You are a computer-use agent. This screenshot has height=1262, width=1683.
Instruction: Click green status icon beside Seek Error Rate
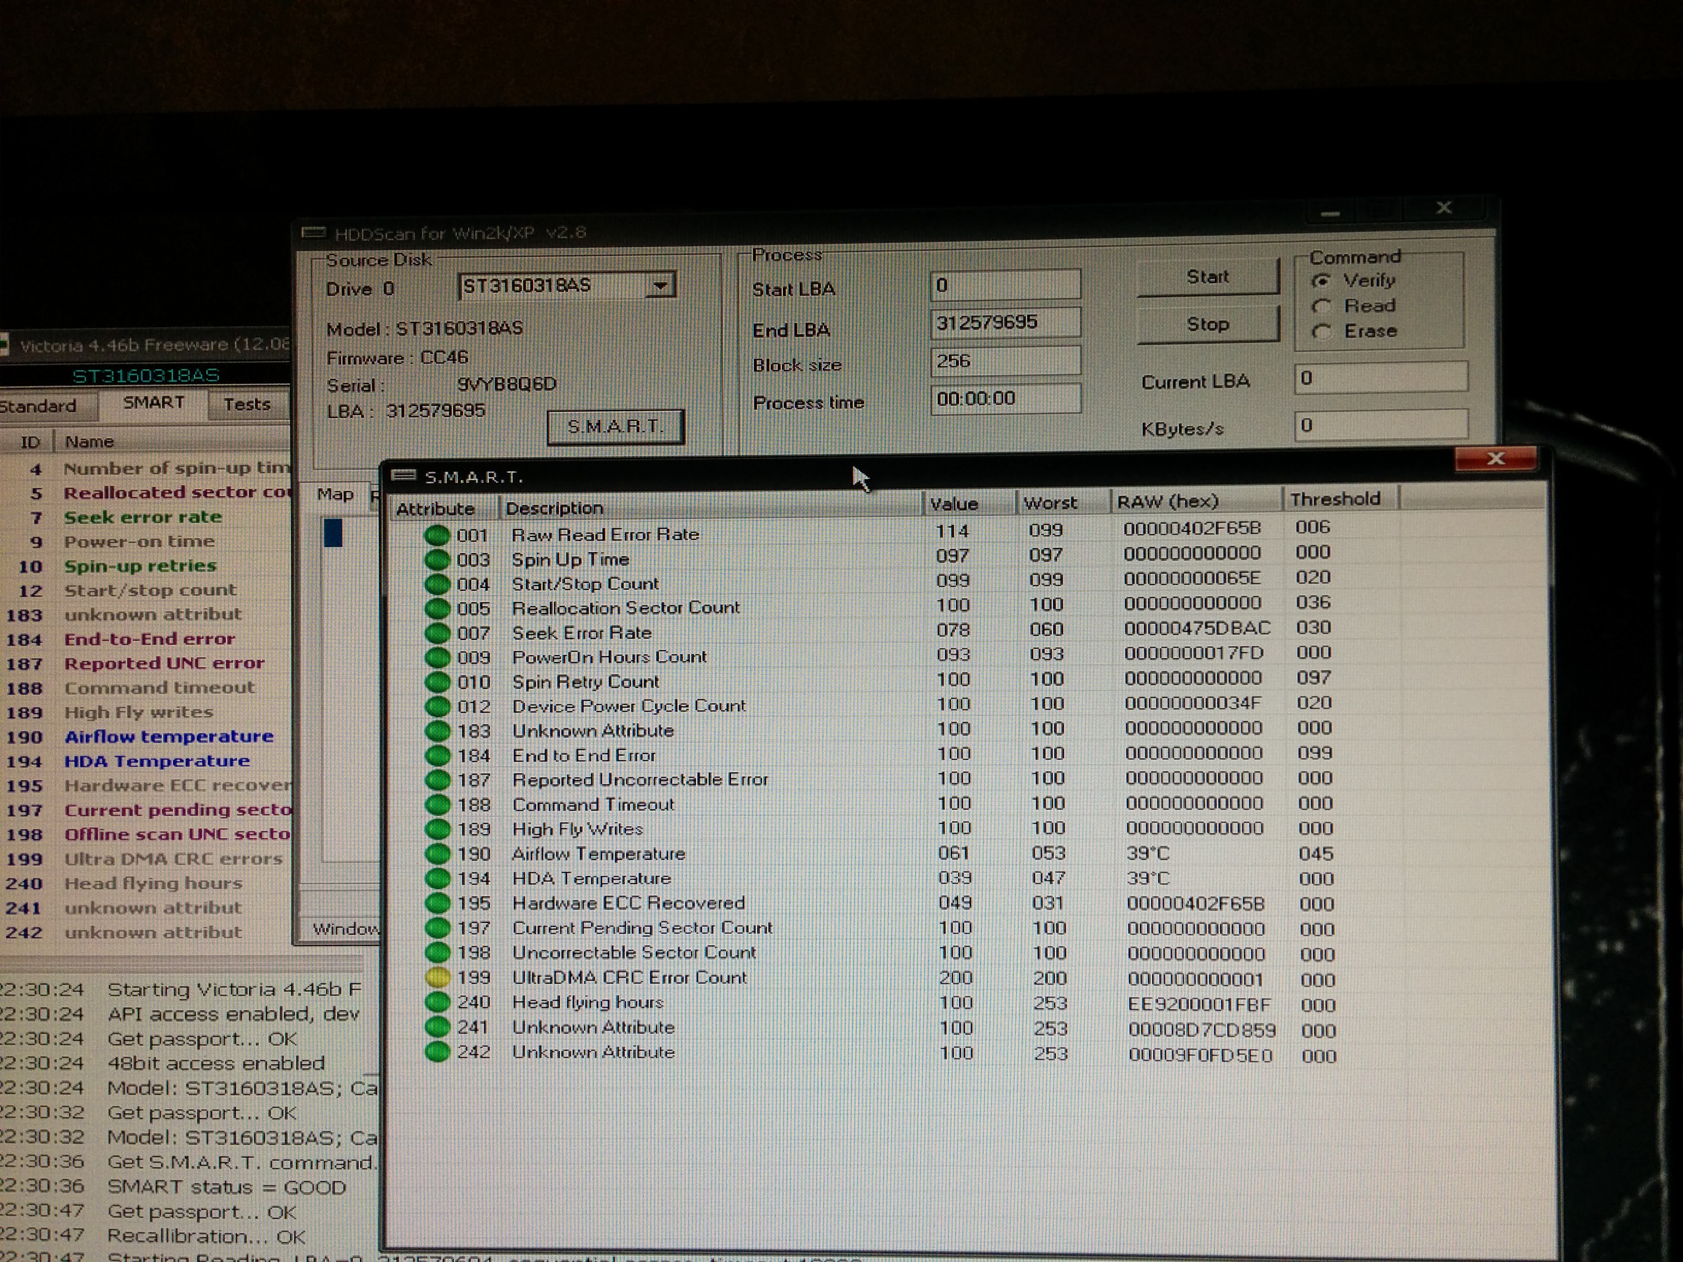tap(437, 634)
